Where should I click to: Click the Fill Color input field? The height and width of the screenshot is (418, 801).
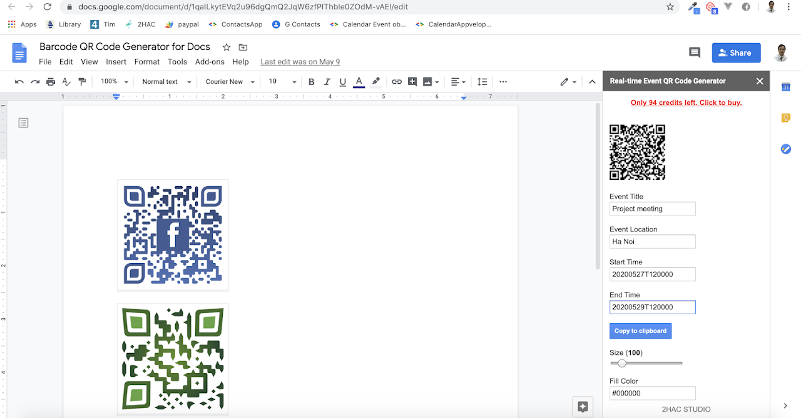click(x=653, y=393)
